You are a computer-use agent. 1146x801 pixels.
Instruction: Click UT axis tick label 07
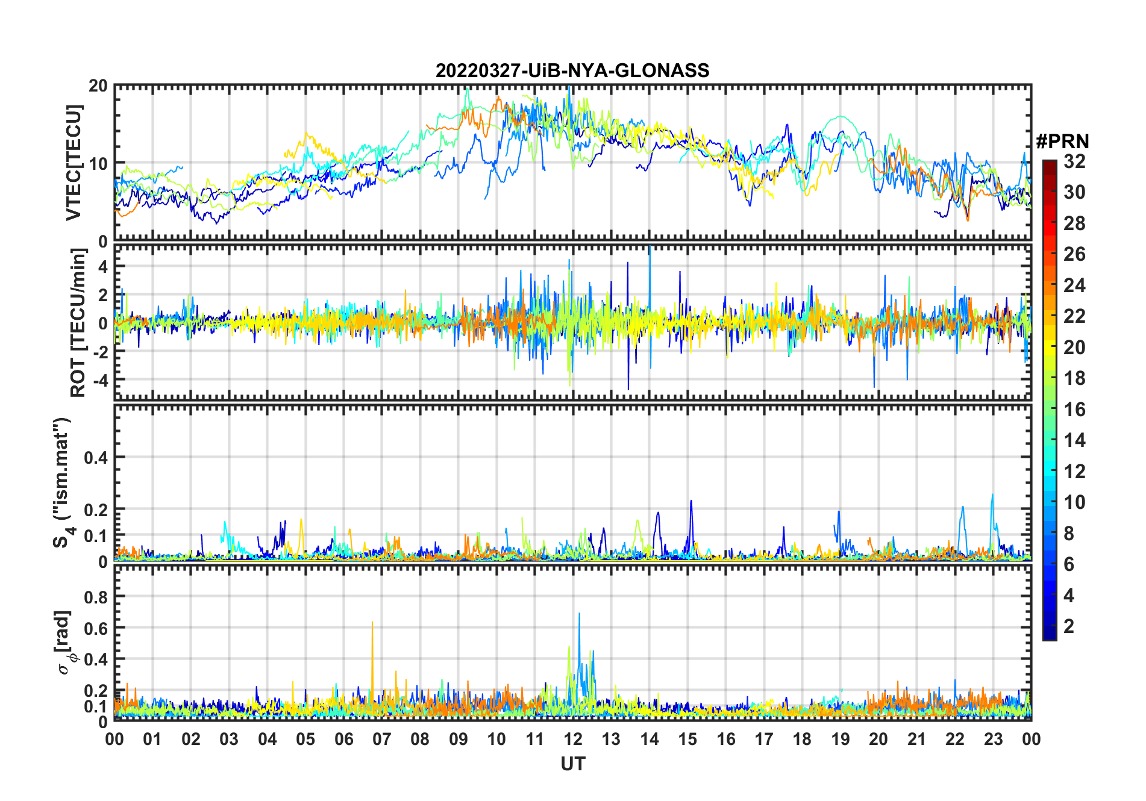pyautogui.click(x=382, y=739)
